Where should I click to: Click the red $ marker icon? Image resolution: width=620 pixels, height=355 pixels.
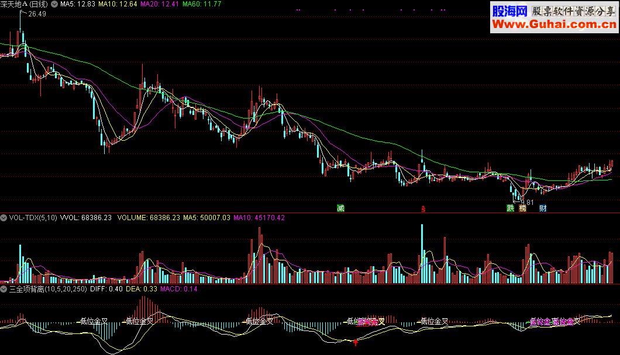click(x=423, y=209)
